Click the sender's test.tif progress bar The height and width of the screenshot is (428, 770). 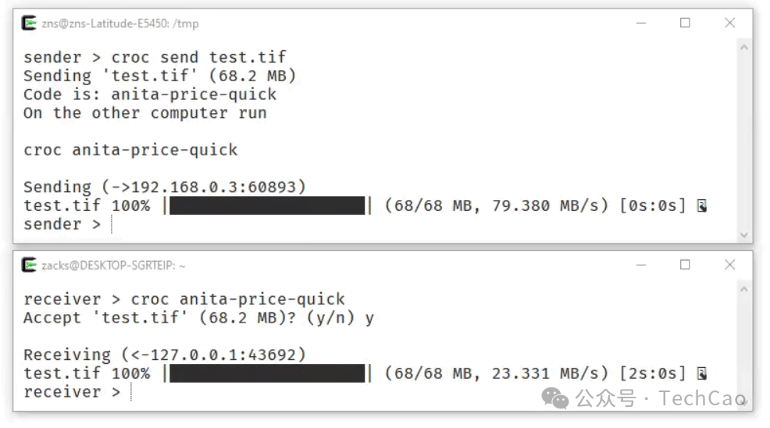(x=267, y=206)
